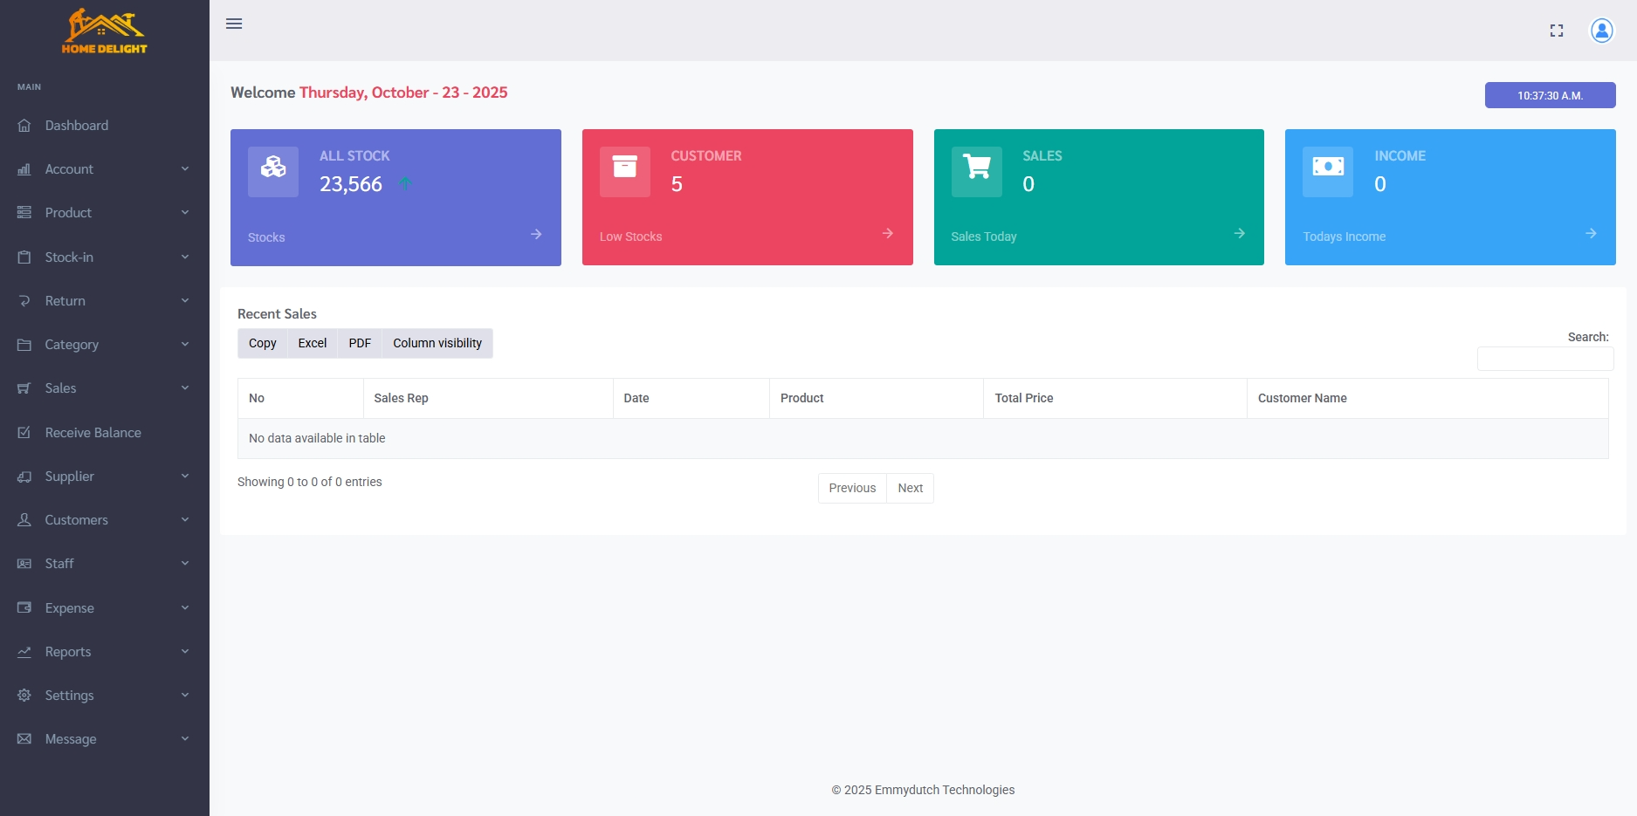Expand the Staff menu chevron
The height and width of the screenshot is (816, 1637).
(x=185, y=563)
